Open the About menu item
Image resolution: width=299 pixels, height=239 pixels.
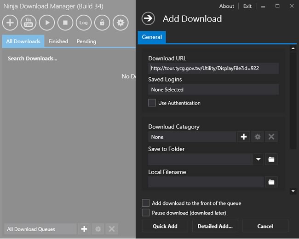click(226, 6)
